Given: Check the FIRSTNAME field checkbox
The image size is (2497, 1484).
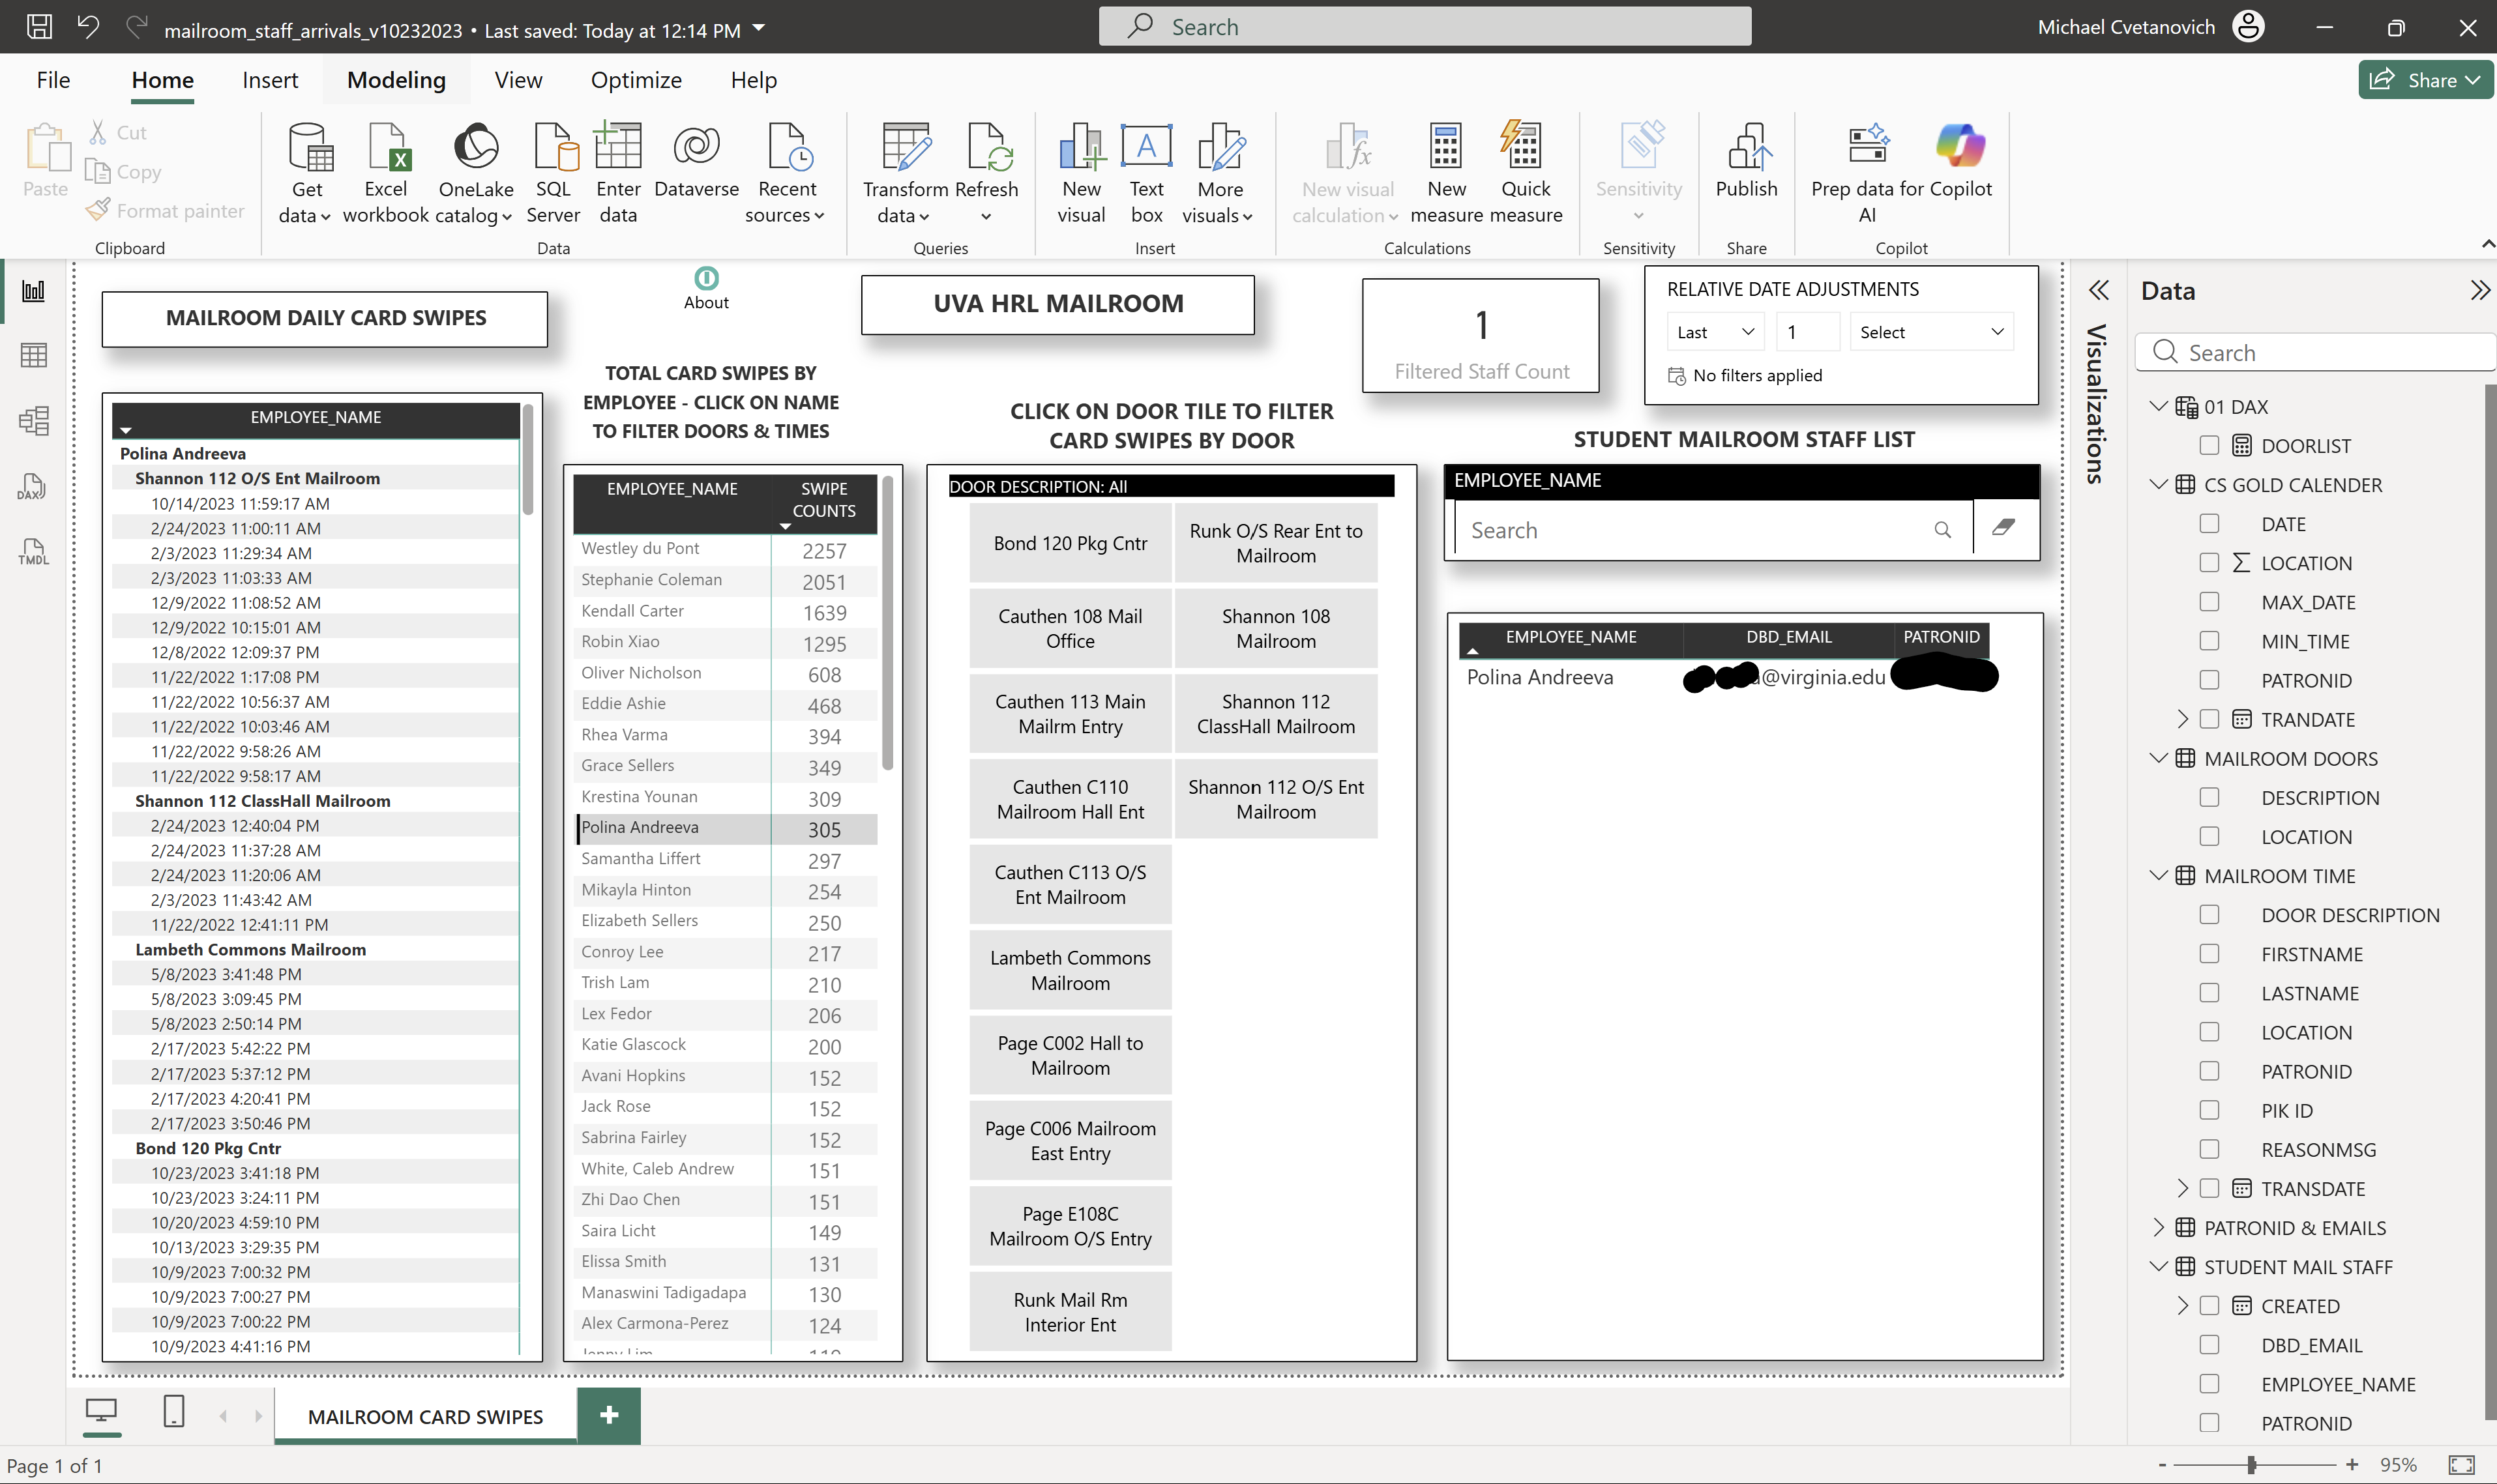Looking at the screenshot, I should pyautogui.click(x=2210, y=953).
